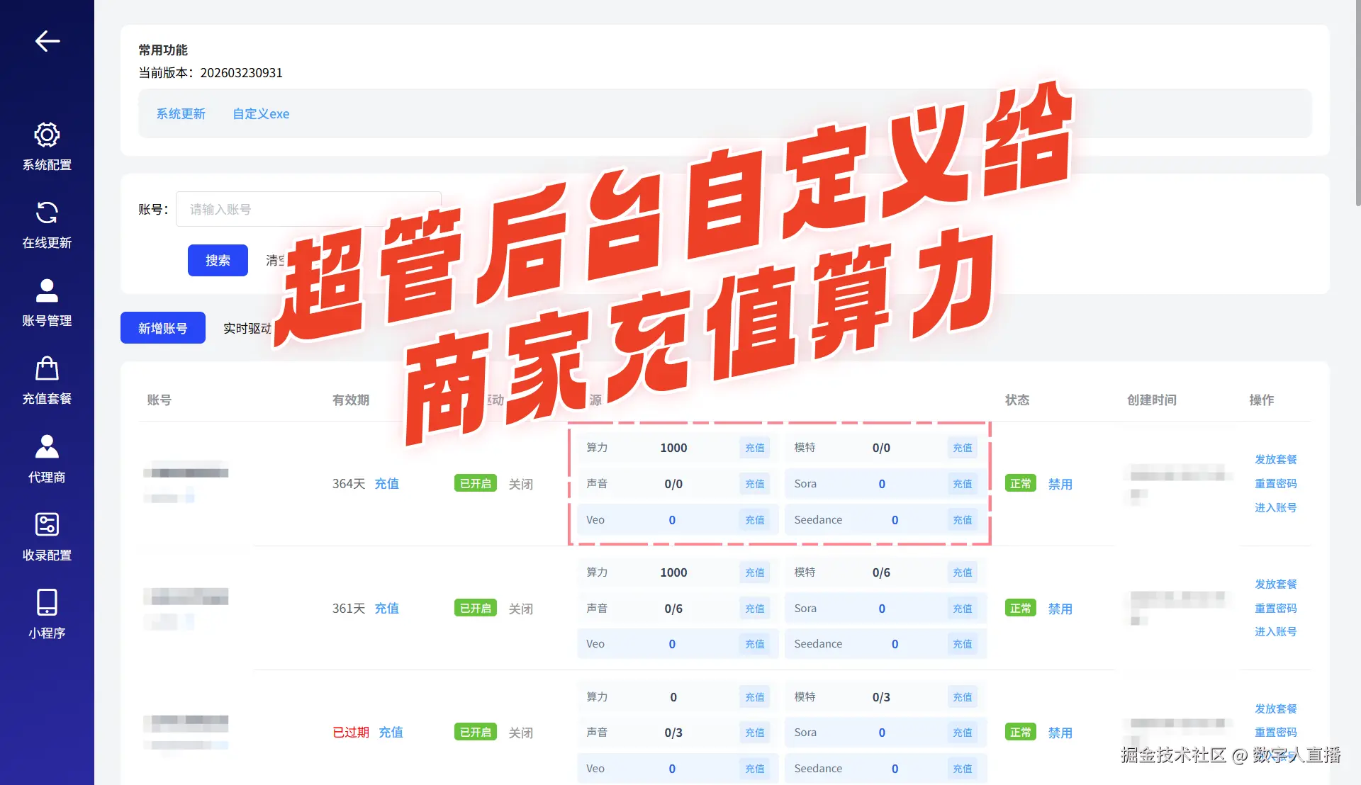
Task: Open 收录配置 settings icon
Action: coord(47,524)
